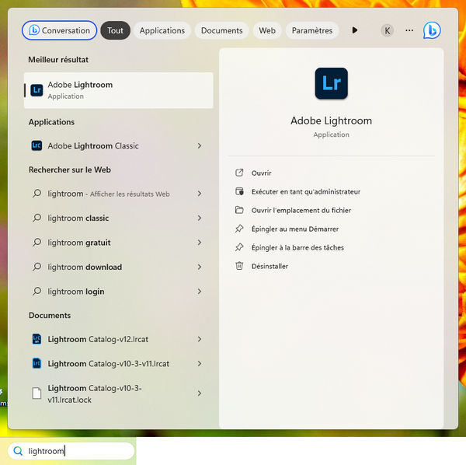Click pin icon beside Épingler à la barre des tâches

239,247
